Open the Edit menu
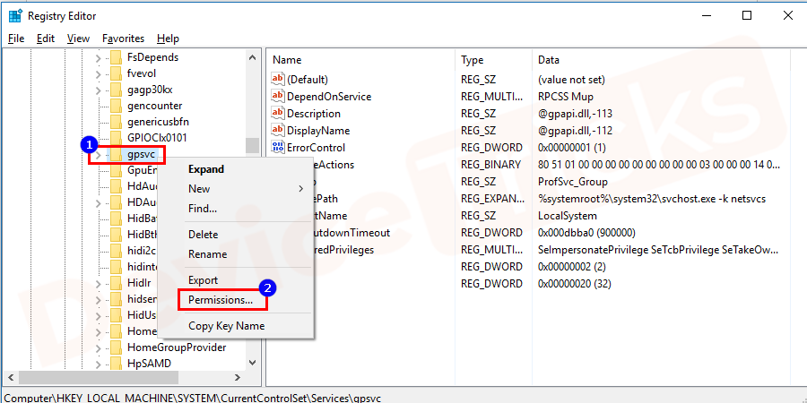This screenshot has height=403, width=807. (46, 39)
